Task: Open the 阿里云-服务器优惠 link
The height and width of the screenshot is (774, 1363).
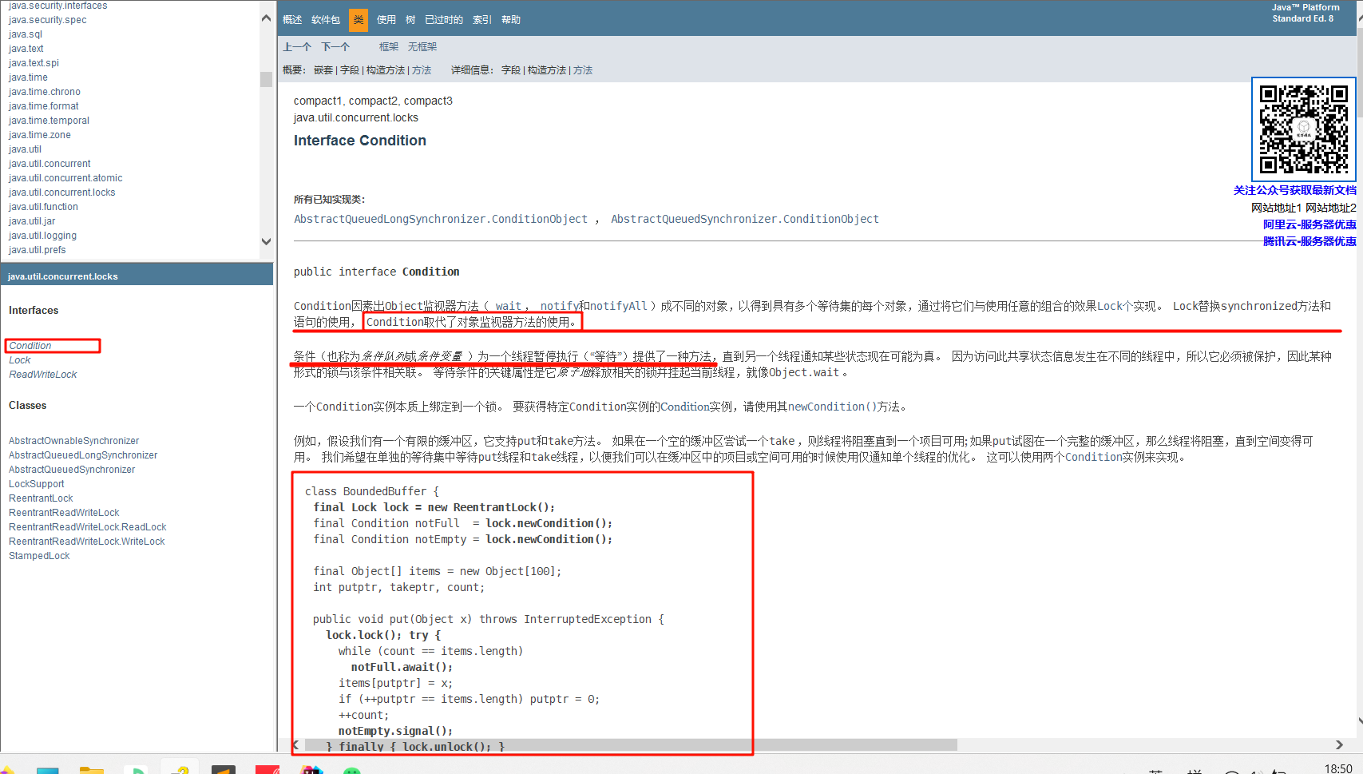Action: tap(1309, 224)
